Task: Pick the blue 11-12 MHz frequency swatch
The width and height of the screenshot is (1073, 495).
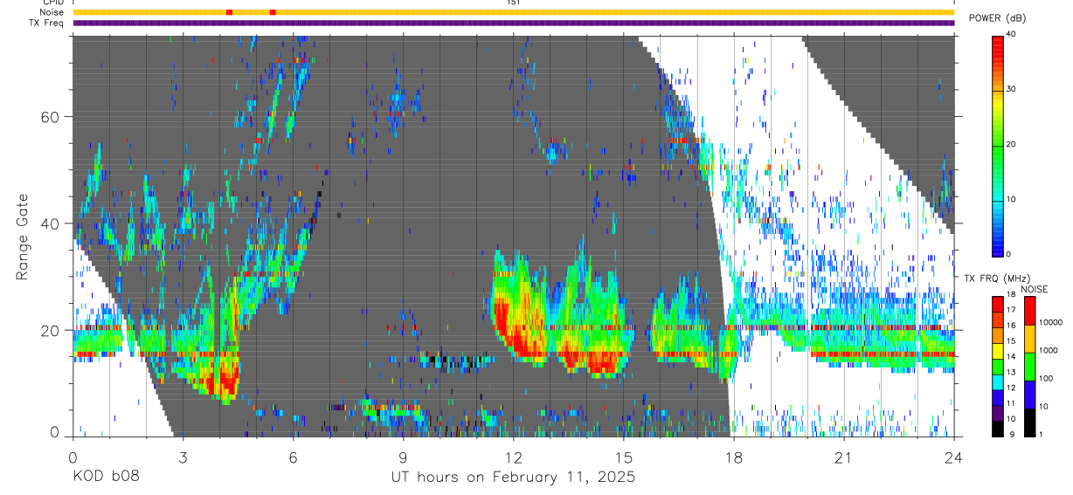Action: [999, 396]
